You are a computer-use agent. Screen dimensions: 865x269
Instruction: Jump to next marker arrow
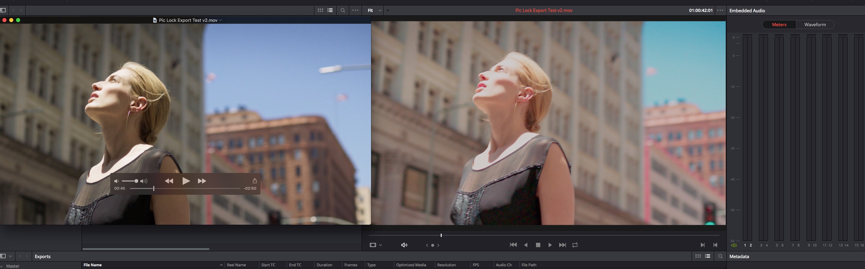[438, 245]
